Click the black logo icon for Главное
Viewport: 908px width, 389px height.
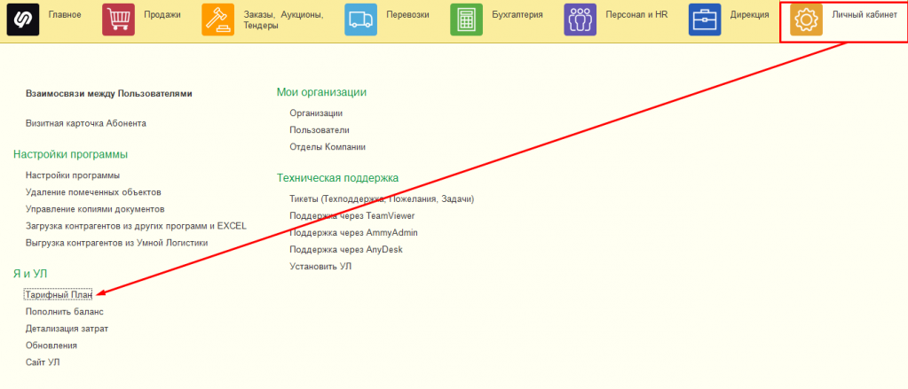pos(23,19)
